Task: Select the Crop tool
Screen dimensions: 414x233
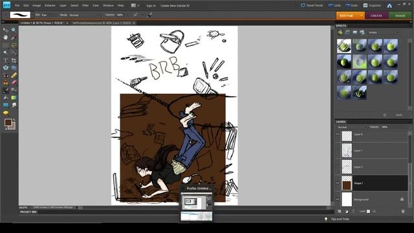Action: point(14,60)
